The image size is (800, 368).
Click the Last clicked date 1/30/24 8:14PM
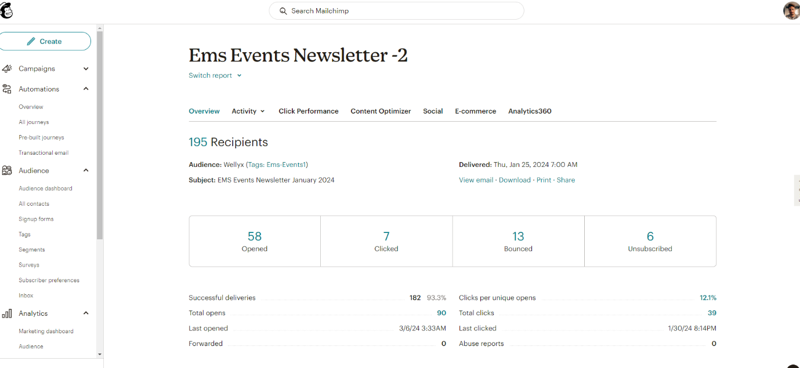692,329
